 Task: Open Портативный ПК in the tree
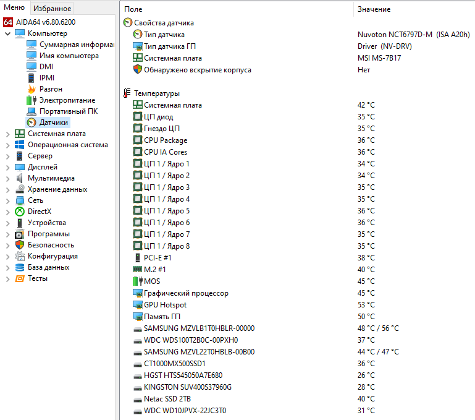[x=69, y=111]
